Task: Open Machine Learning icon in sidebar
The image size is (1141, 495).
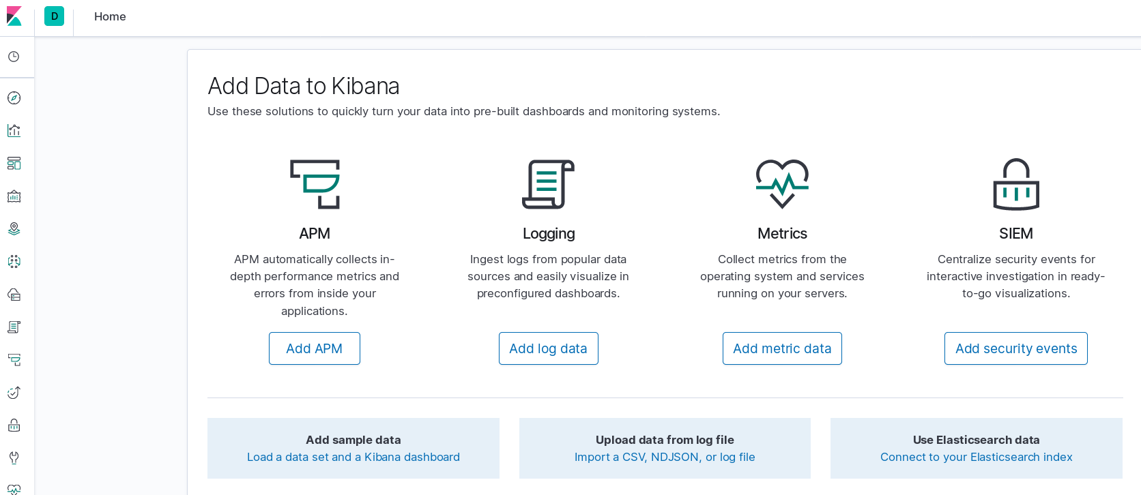Action: click(x=14, y=262)
